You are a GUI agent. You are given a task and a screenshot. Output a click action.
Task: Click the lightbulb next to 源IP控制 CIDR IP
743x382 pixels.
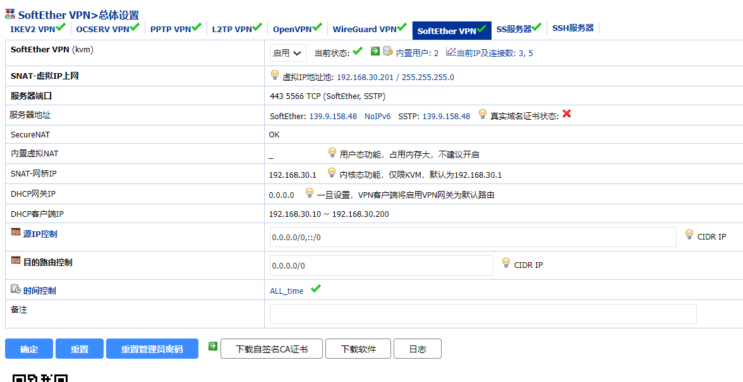point(689,234)
